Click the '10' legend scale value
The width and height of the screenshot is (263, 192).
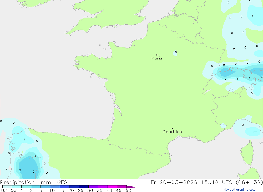tap(52, 190)
